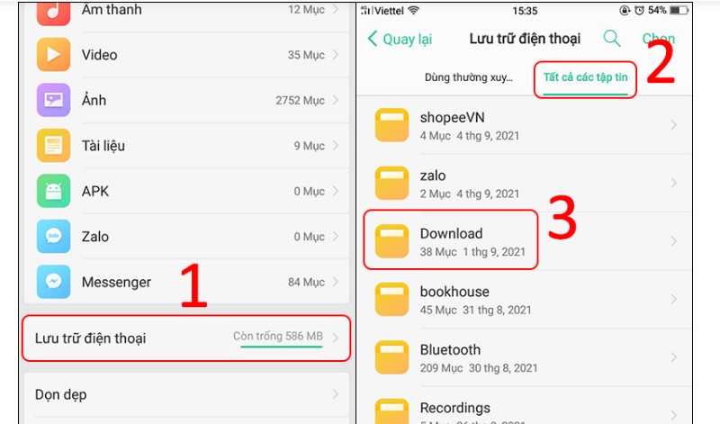The height and width of the screenshot is (424, 720).
Task: Open the bookhouse folder name
Action: click(454, 292)
